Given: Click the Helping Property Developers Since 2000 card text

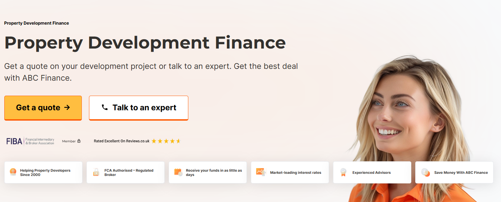Looking at the screenshot, I should tap(45, 173).
